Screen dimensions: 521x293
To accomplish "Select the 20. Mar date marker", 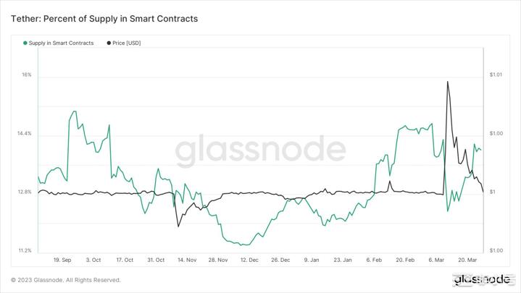I will click(x=467, y=259).
